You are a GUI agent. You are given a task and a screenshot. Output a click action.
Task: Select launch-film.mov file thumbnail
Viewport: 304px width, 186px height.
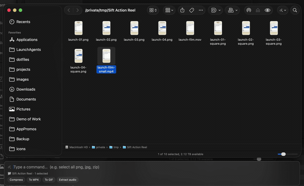coord(190,28)
